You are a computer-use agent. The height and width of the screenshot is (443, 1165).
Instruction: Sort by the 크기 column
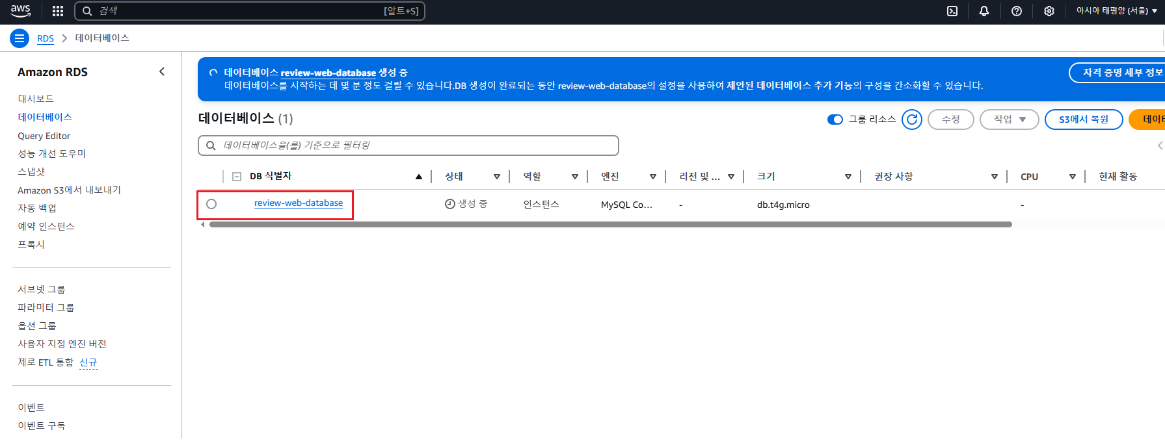click(848, 177)
